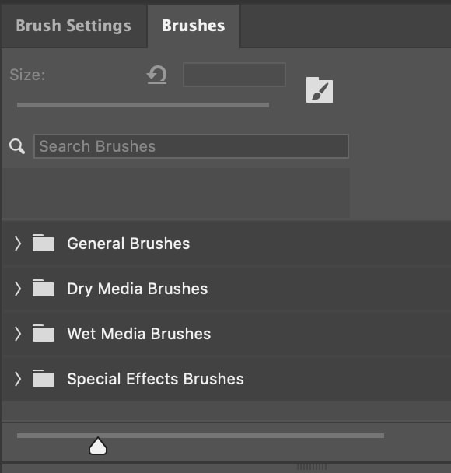Click the General Brushes folder icon
The width and height of the screenshot is (451, 473).
coord(44,243)
